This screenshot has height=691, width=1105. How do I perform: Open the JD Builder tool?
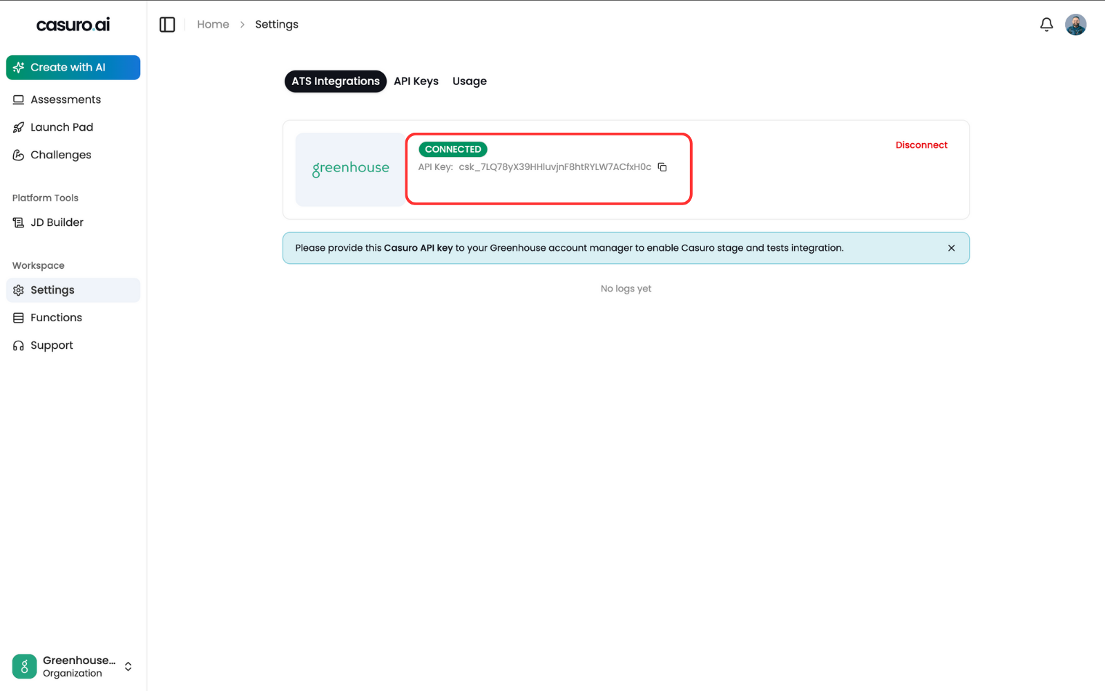point(57,222)
